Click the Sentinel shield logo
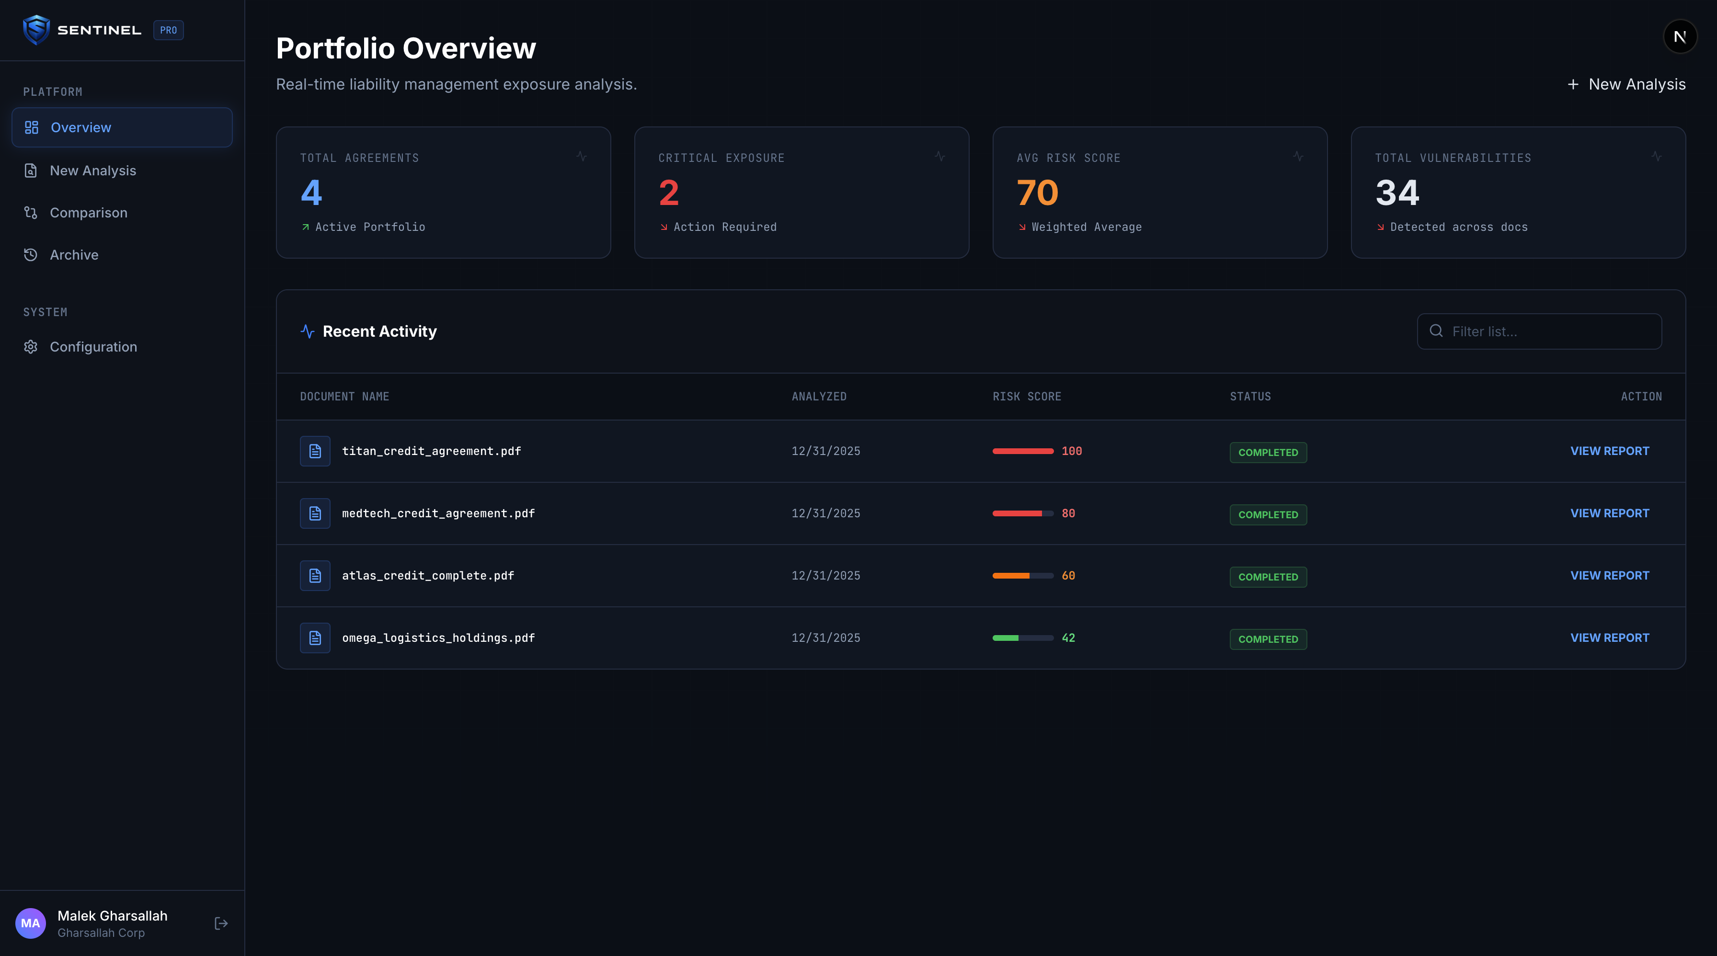This screenshot has width=1717, height=956. [x=36, y=30]
